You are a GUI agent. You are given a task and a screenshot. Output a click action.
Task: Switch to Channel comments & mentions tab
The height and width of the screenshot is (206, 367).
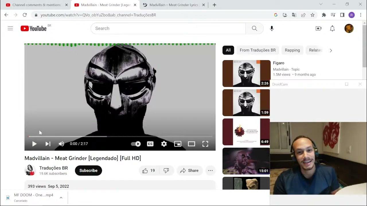click(x=36, y=5)
